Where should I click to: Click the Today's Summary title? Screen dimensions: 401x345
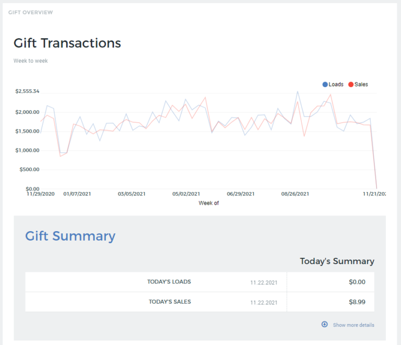tap(337, 261)
